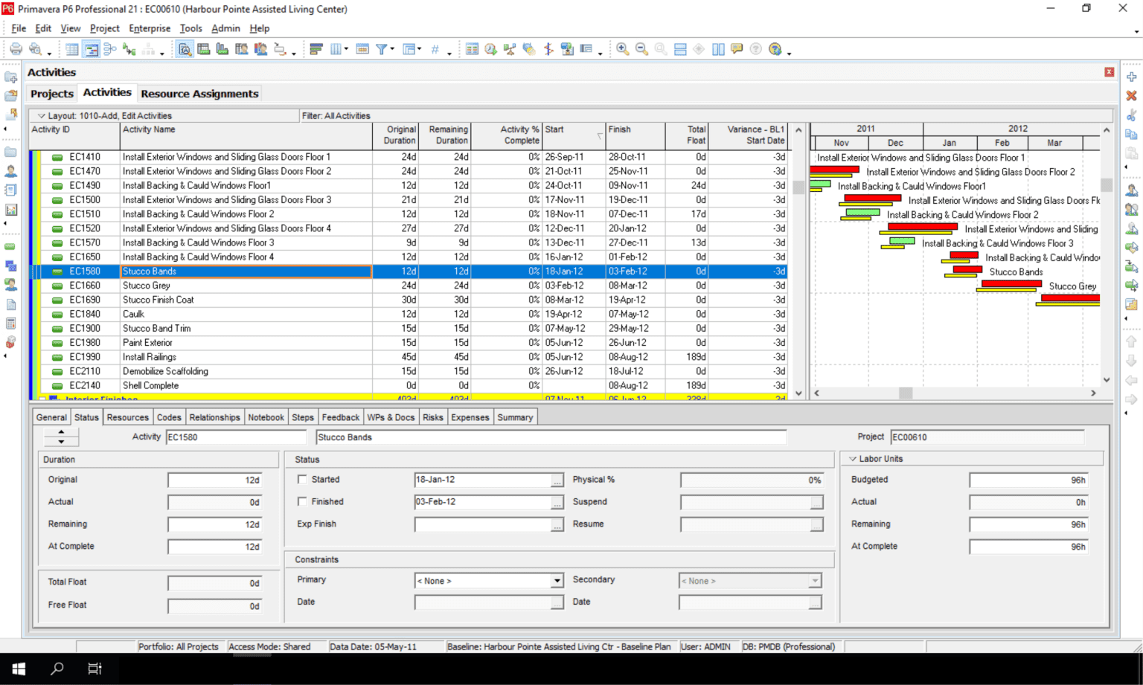This screenshot has width=1143, height=685.
Task: Collapse the Labor Units section
Action: point(853,457)
